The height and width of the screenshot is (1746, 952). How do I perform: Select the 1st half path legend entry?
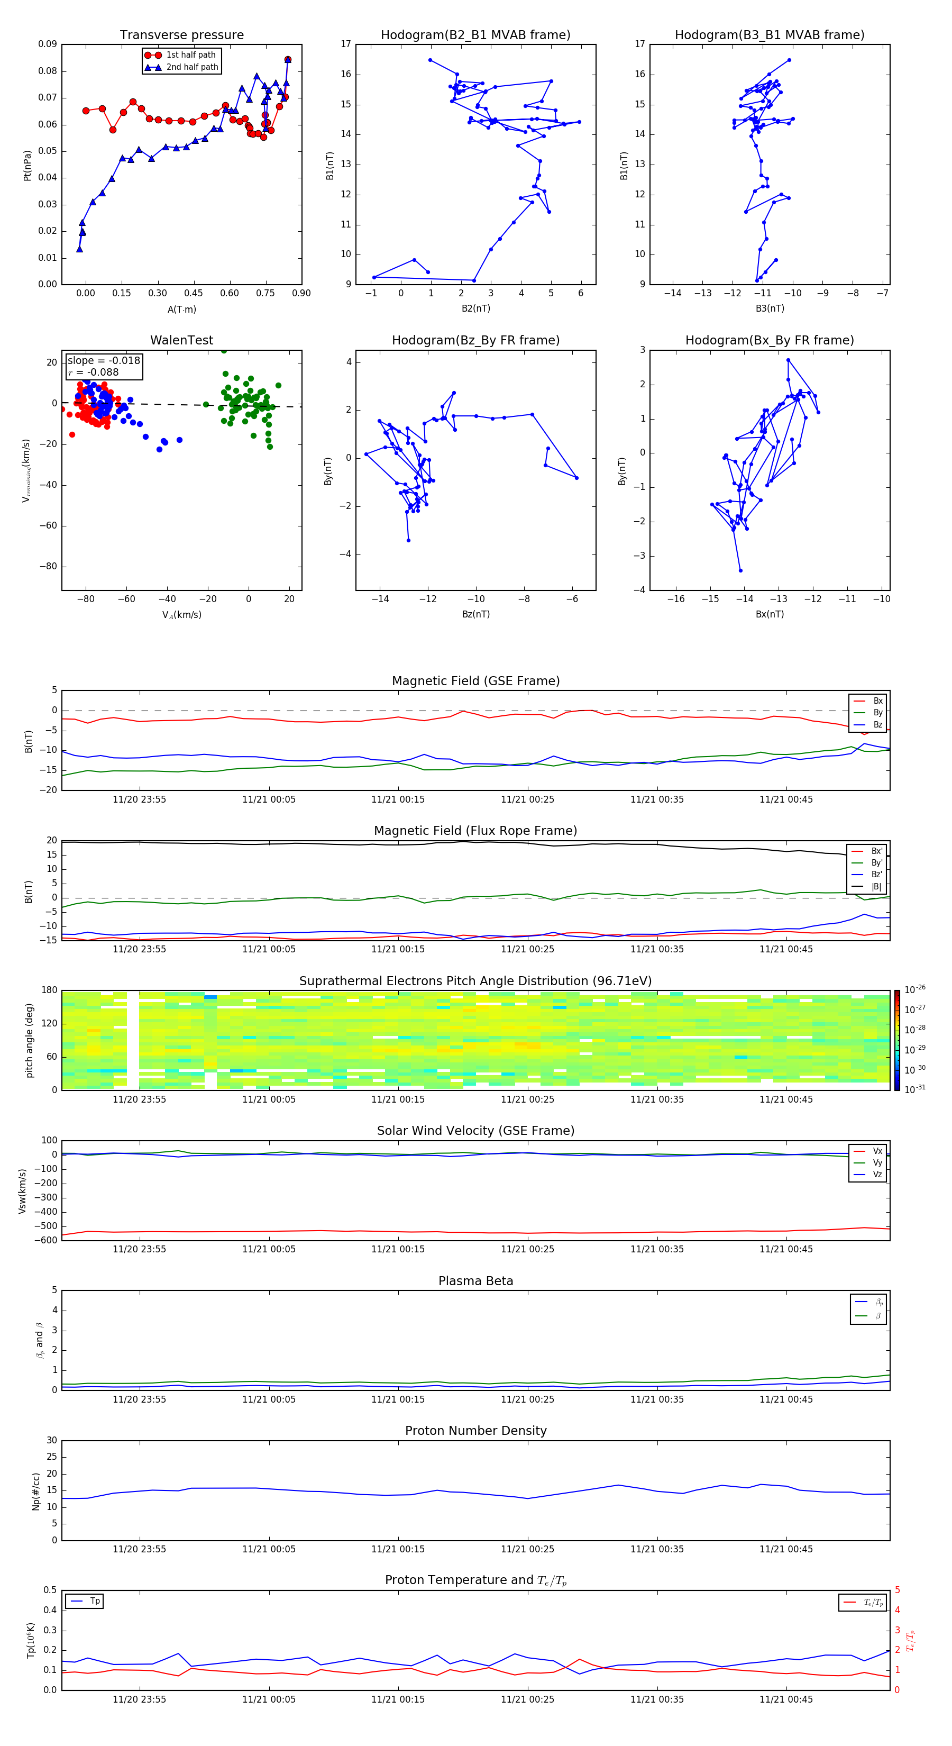click(180, 55)
